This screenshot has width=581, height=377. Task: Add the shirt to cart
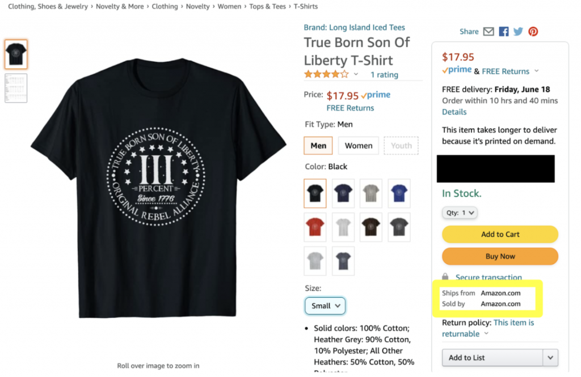(499, 234)
